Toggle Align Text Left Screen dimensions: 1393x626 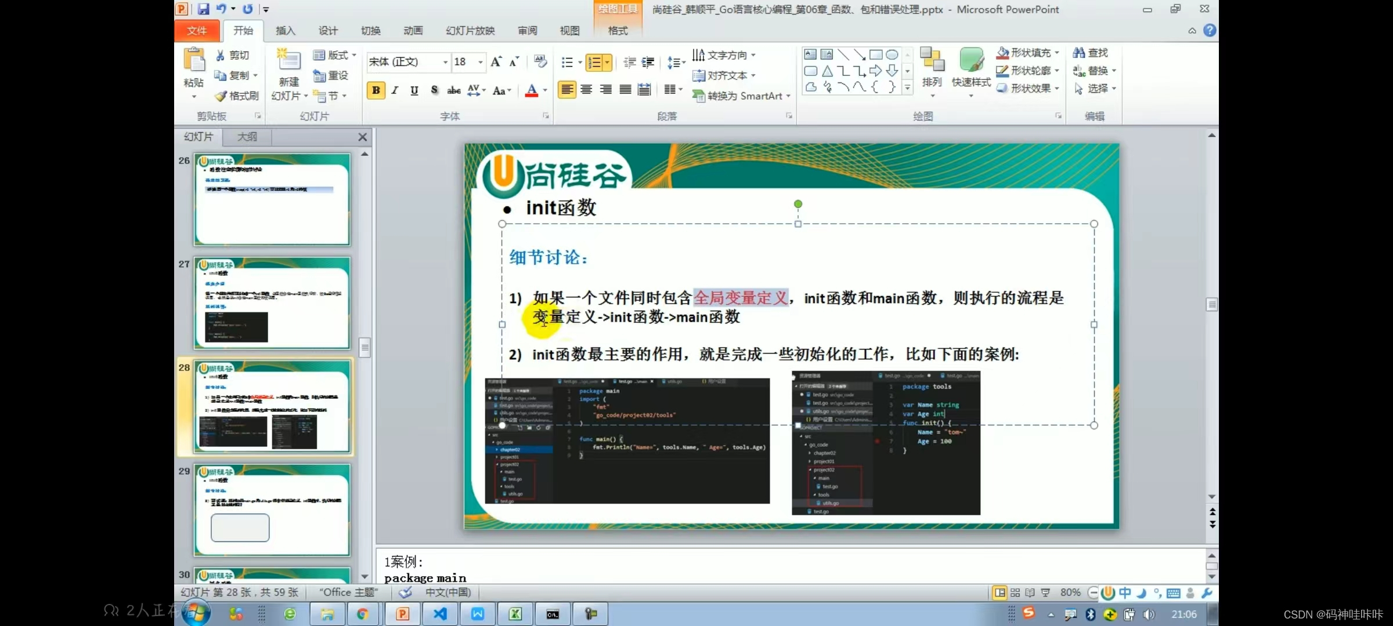coord(567,89)
